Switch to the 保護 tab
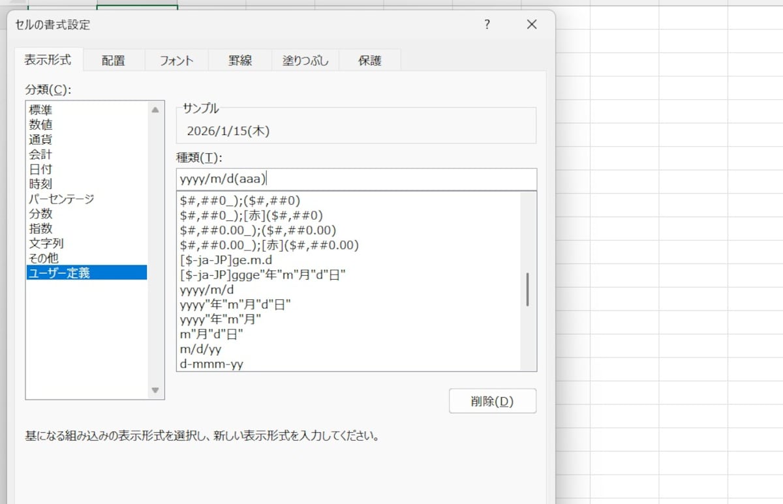Viewport: 783px width, 504px height. pos(369,59)
